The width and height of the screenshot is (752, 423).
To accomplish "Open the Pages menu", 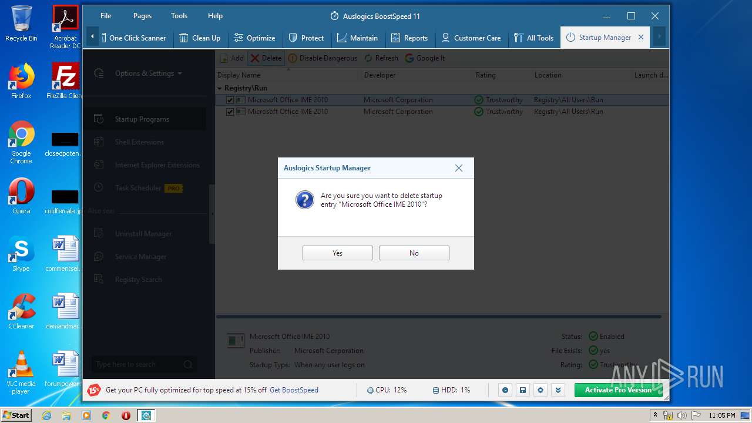I will (x=142, y=16).
